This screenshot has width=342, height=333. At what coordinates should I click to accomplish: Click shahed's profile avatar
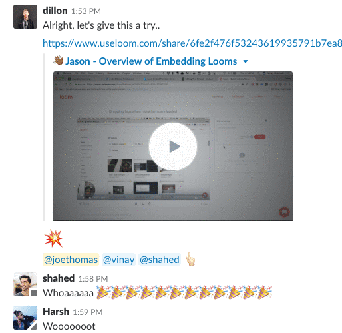25,284
